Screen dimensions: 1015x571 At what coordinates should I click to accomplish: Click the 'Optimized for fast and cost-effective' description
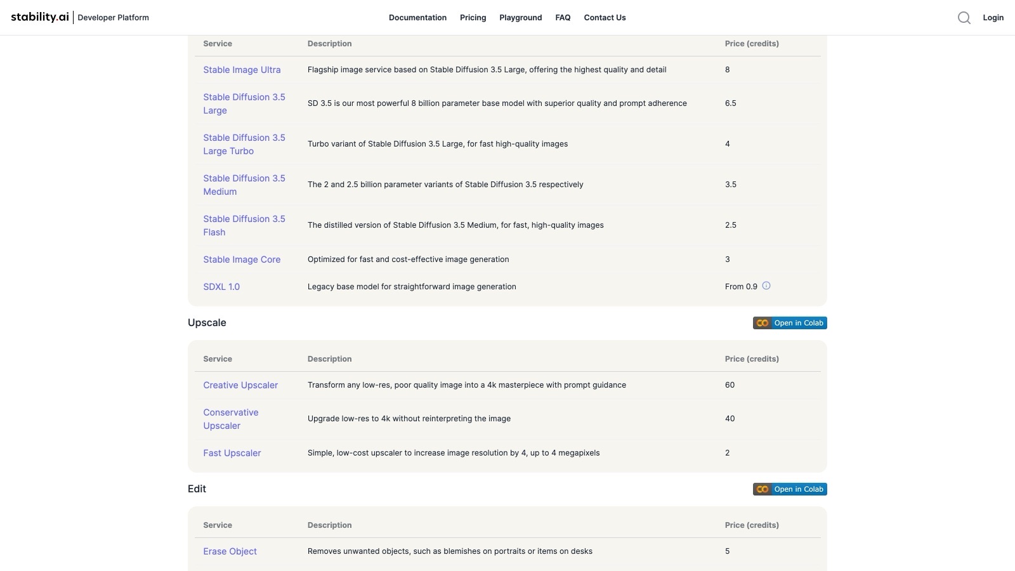[409, 259]
